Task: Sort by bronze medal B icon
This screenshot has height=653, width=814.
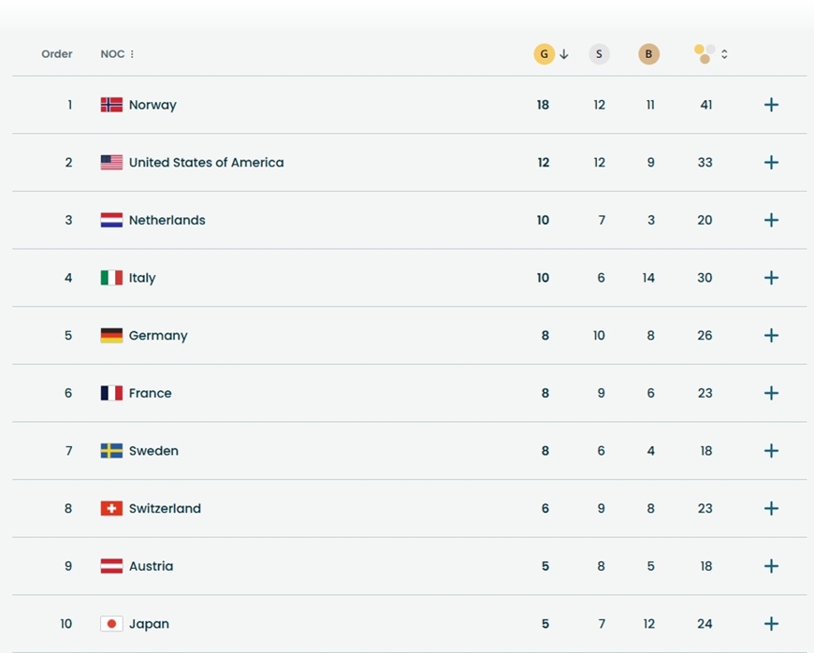Action: (x=648, y=54)
